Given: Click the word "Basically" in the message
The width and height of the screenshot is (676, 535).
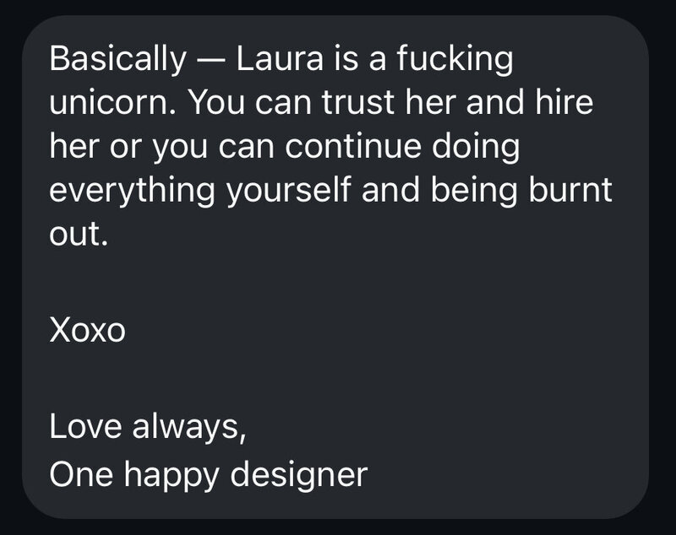Looking at the screenshot, I should tap(117, 59).
